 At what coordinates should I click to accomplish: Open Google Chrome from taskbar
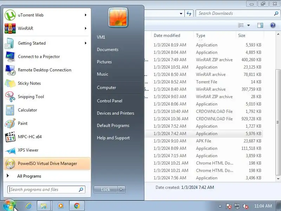(x=77, y=206)
